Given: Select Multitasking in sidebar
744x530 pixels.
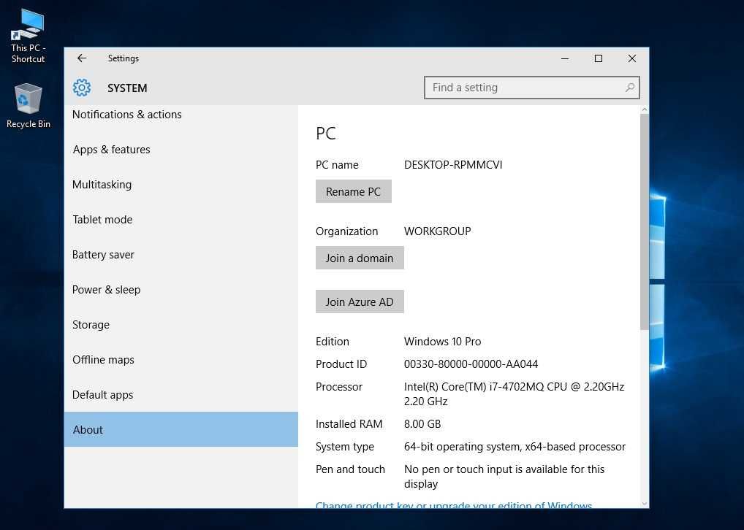Looking at the screenshot, I should pos(181,185).
